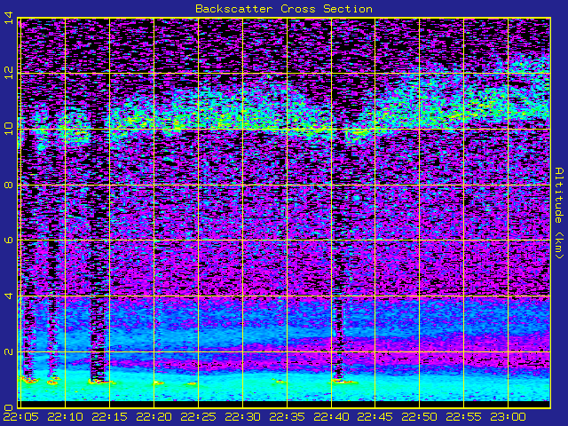Select the 2 km altitude tick label
This screenshot has height=426, width=568.
click(x=8, y=351)
